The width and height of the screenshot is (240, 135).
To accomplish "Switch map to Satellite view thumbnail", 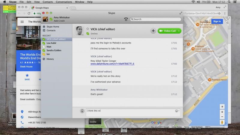I will (95, 121).
